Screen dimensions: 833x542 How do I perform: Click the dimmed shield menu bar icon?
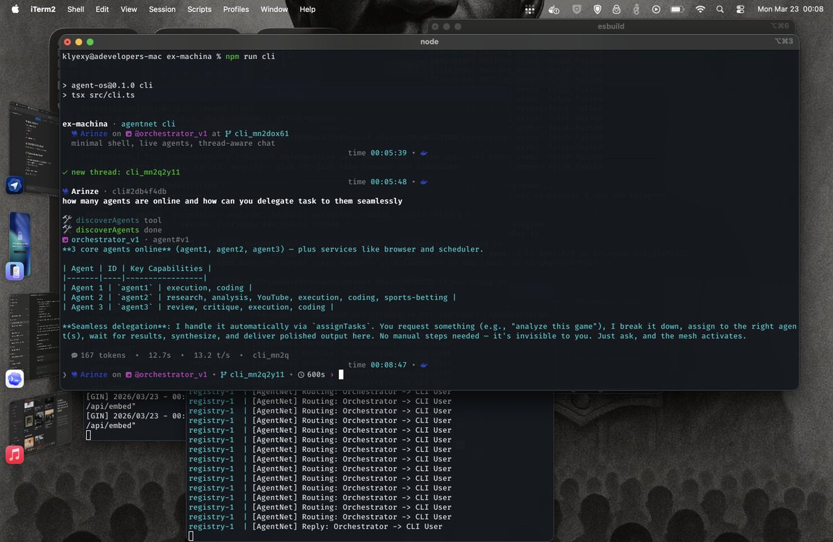point(577,9)
